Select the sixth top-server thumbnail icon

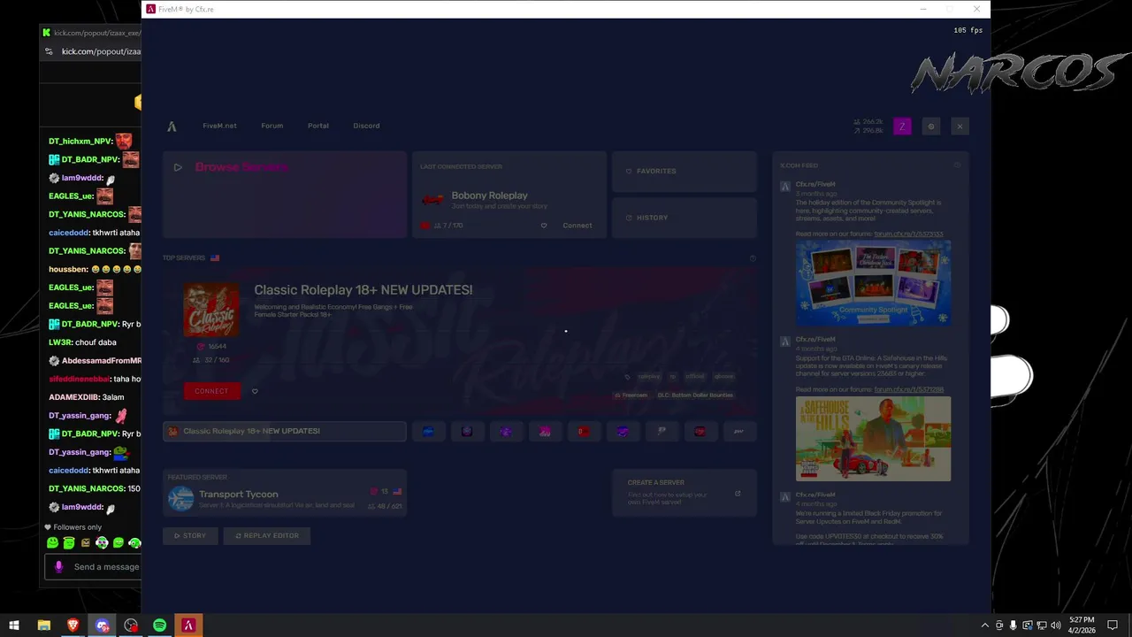pos(623,431)
